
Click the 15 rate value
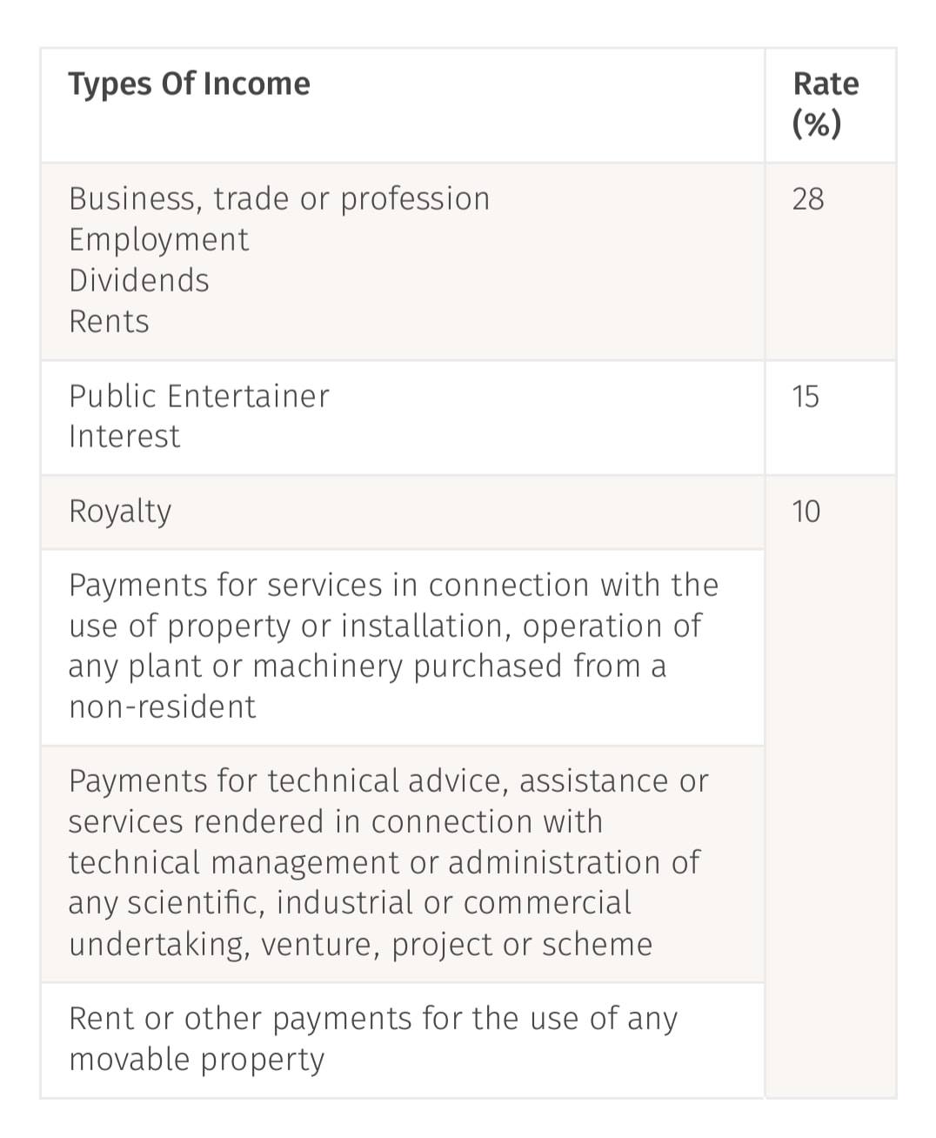tap(806, 397)
